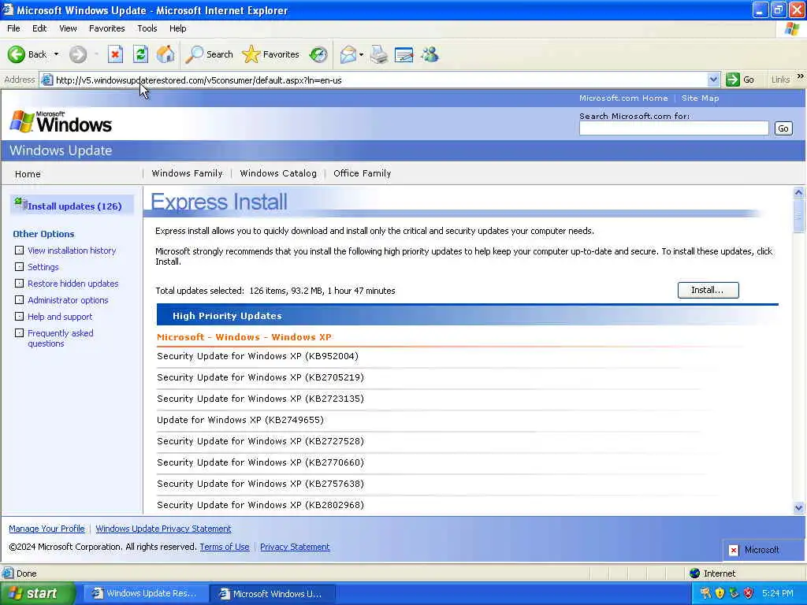Click the vertical scrollbar thumb
807x605 pixels.
[799, 216]
